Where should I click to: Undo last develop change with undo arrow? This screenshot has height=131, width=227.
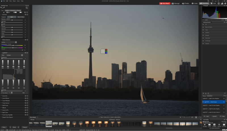tap(1, 8)
